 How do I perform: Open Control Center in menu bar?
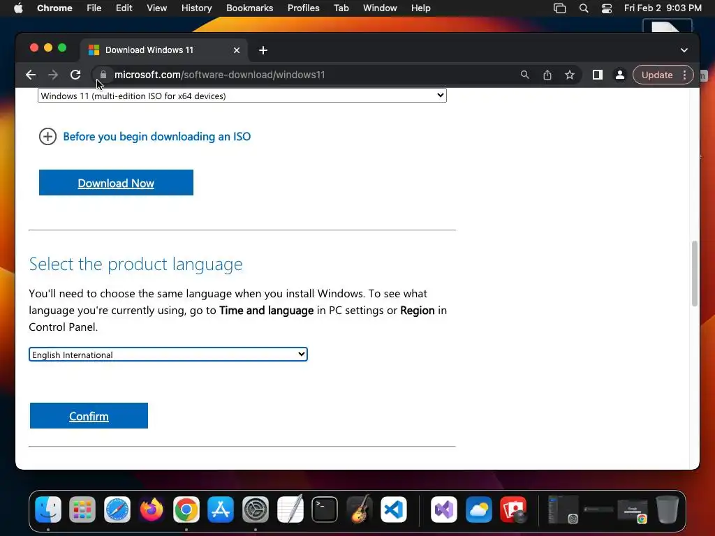point(607,8)
